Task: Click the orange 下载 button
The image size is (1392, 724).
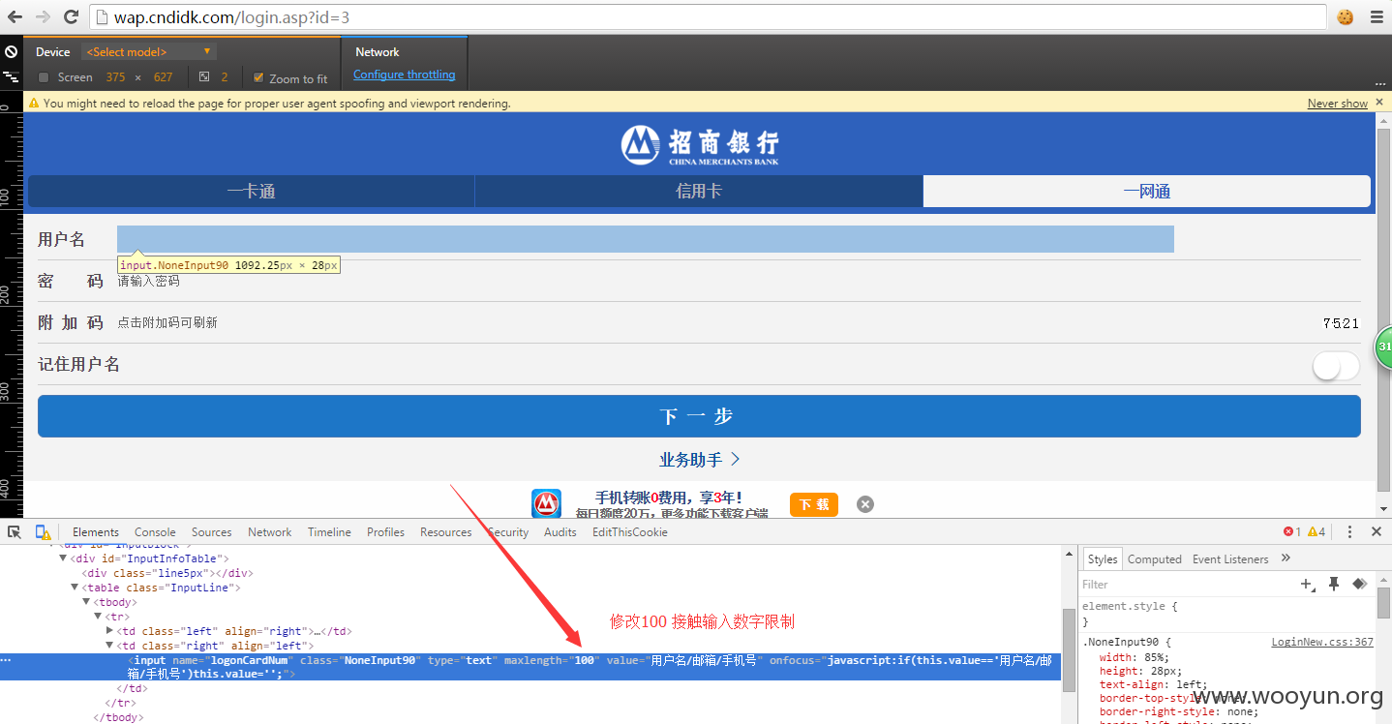Action: [x=814, y=504]
